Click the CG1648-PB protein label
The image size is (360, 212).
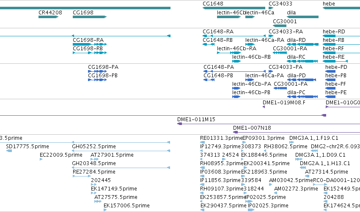click(218, 76)
